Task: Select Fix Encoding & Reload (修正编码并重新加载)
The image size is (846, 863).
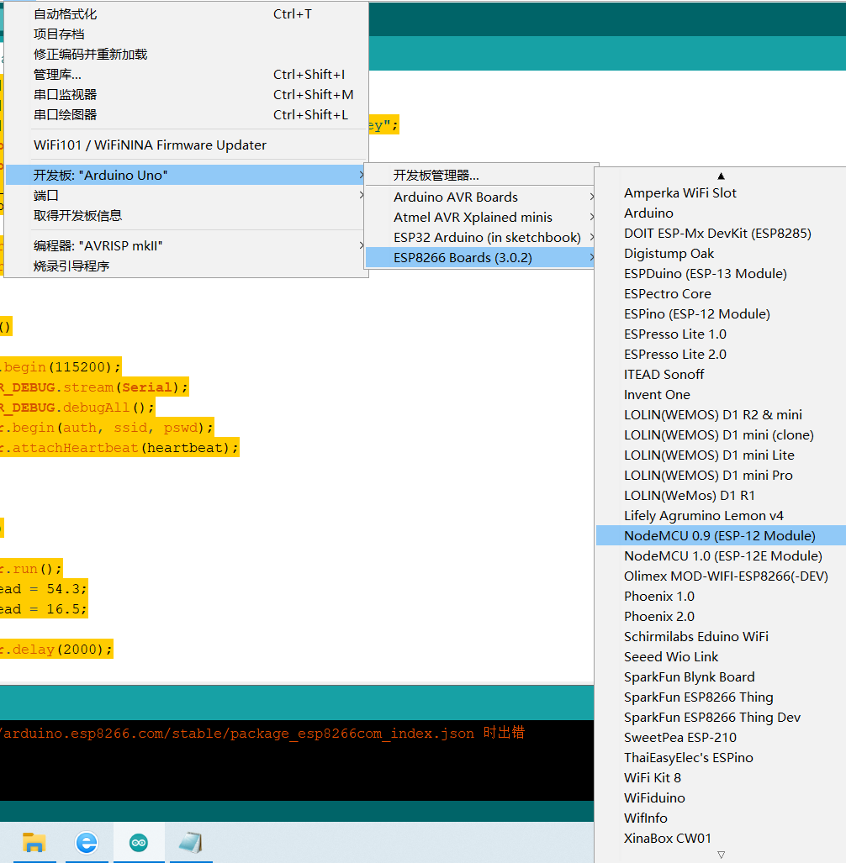Action: coord(186,55)
